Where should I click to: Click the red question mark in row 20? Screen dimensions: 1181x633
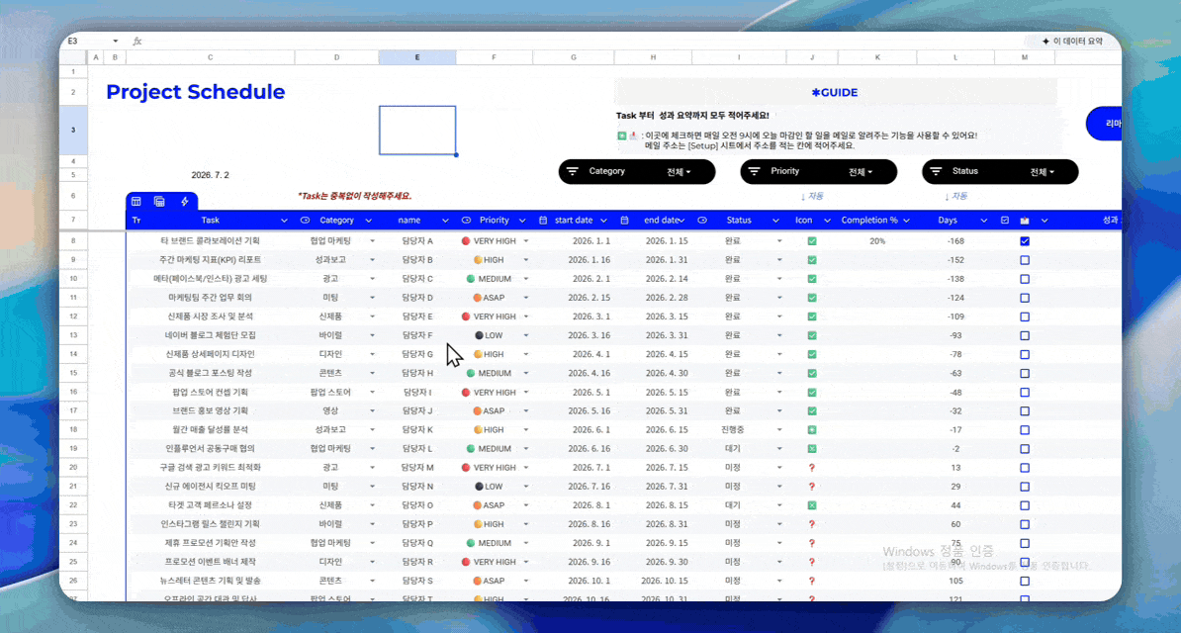point(812,467)
